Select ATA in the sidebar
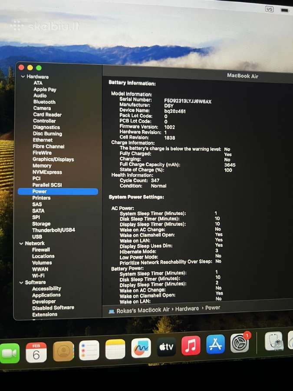This screenshot has width=293, height=391. (38, 83)
